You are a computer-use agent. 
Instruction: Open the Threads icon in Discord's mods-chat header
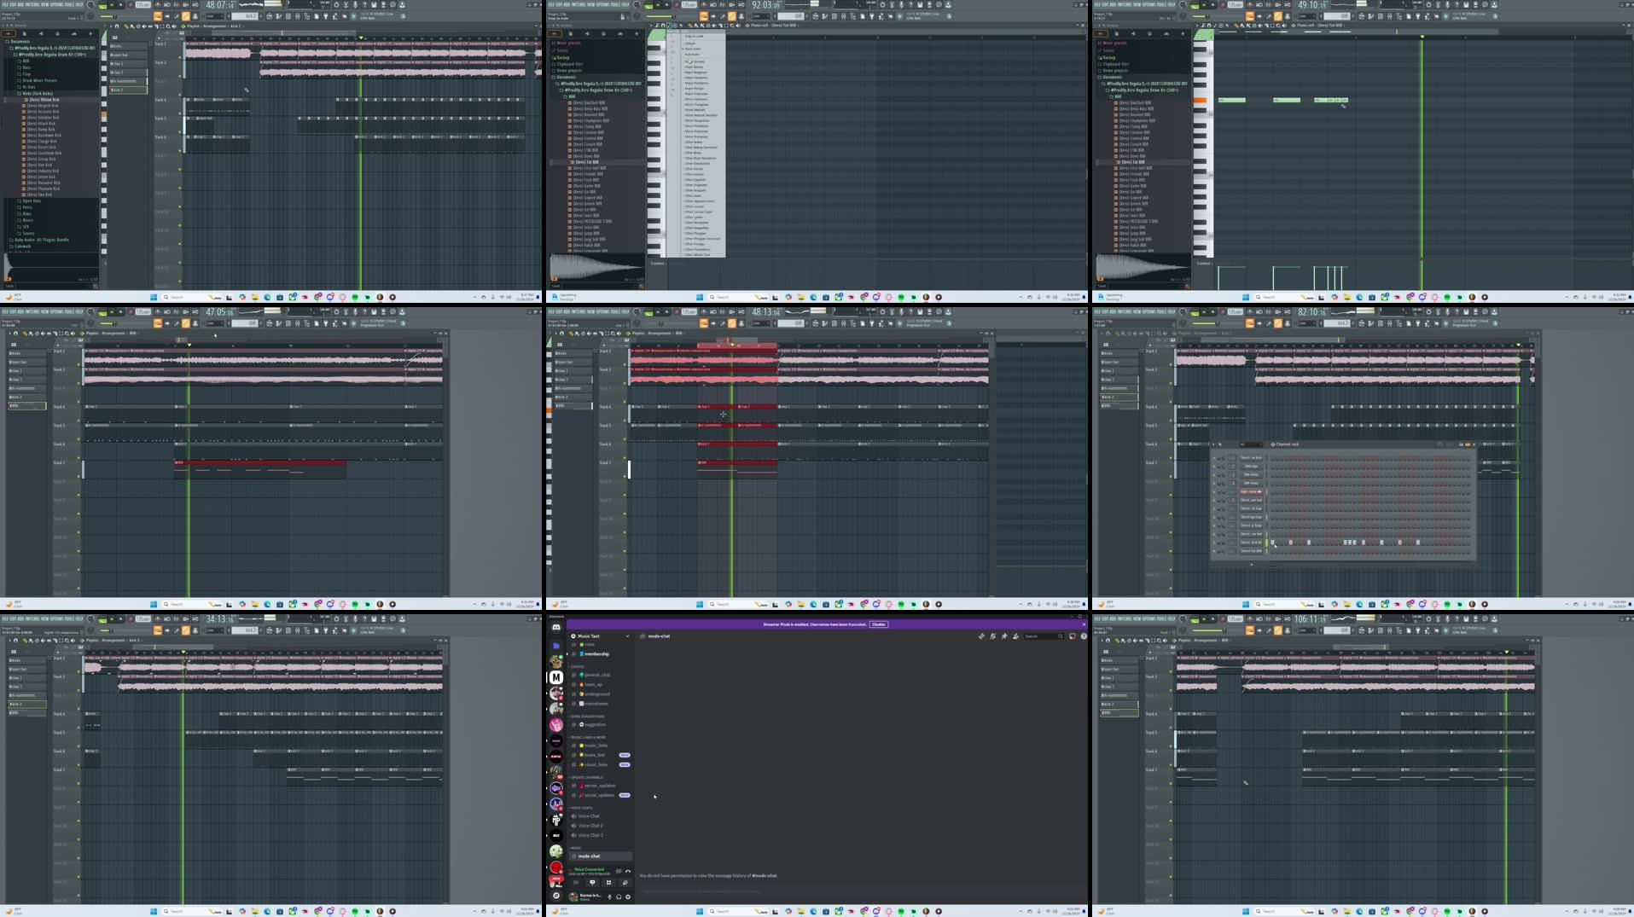tap(981, 636)
